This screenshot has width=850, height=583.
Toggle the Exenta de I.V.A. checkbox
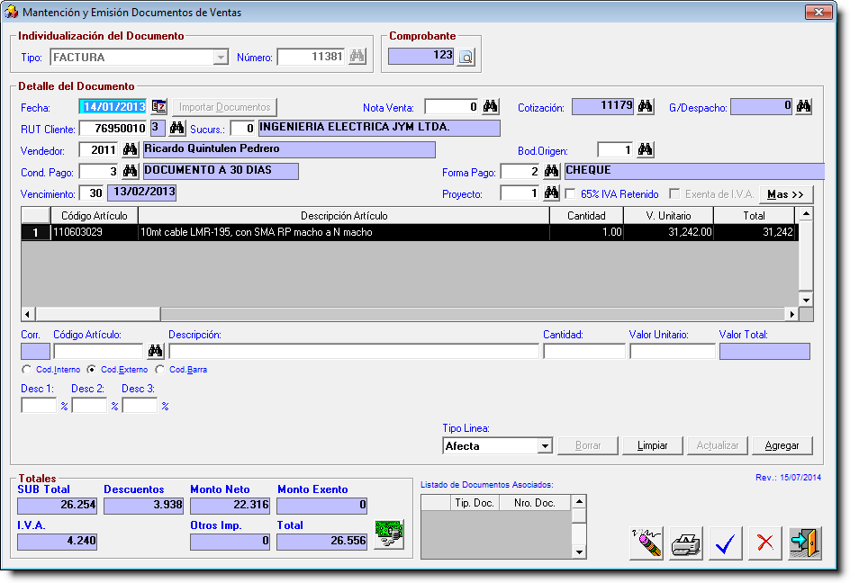(x=674, y=194)
